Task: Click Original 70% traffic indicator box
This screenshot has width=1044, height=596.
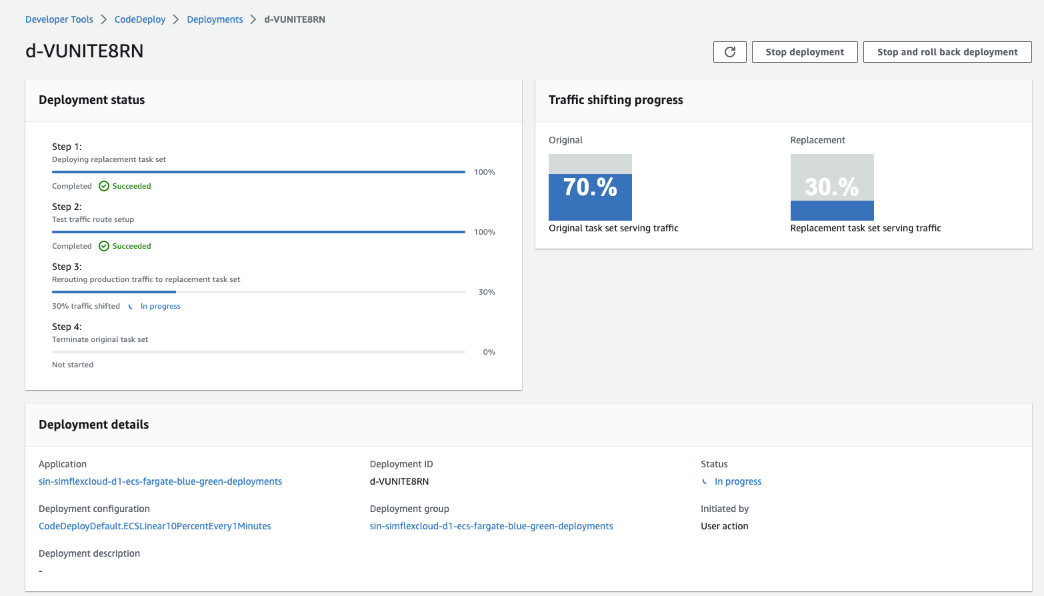Action: pos(590,187)
